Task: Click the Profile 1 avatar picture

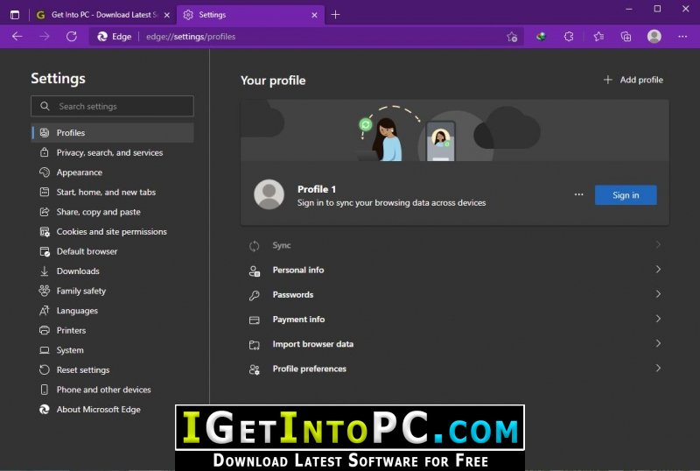Action: (269, 194)
